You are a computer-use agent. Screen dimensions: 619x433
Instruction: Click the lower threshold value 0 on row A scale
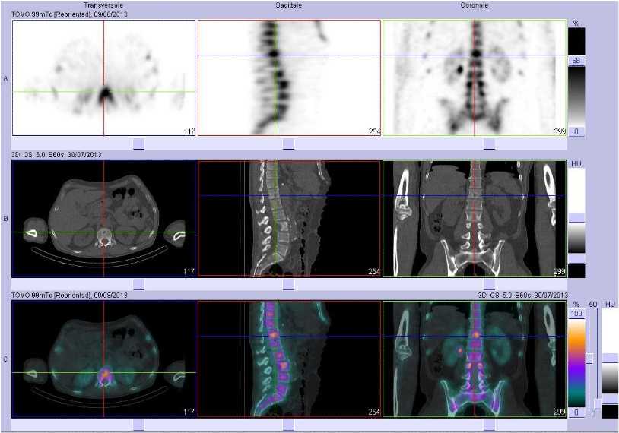576,131
